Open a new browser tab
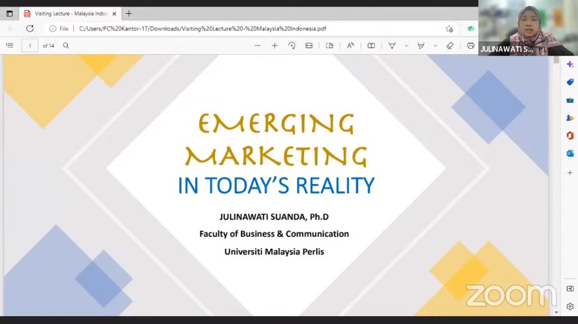This screenshot has height=324, width=578. tap(129, 14)
